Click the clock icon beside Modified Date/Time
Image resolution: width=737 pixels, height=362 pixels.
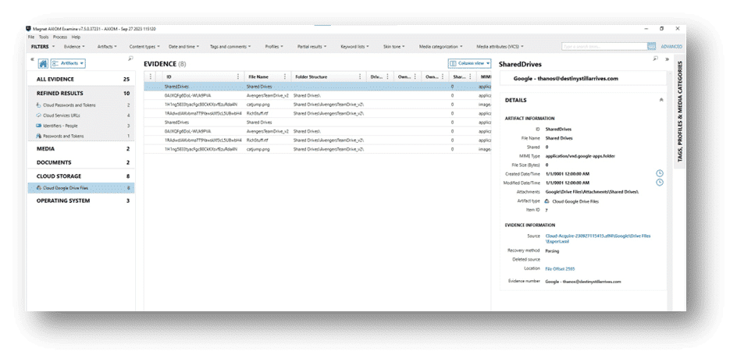click(x=660, y=183)
